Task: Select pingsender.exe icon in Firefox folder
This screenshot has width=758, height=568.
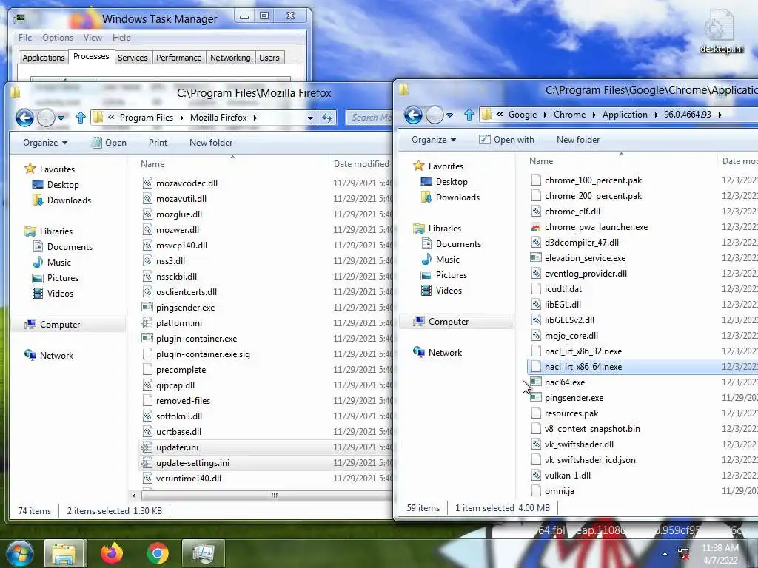Action: pyautogui.click(x=147, y=307)
